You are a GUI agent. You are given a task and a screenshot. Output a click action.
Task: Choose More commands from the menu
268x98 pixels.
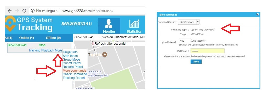pyautogui.click(x=74, y=71)
